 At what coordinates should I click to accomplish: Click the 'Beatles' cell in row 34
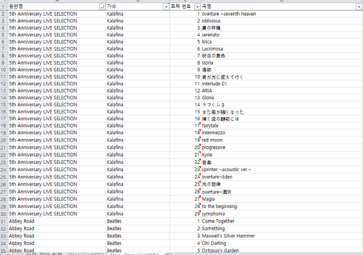(138, 244)
